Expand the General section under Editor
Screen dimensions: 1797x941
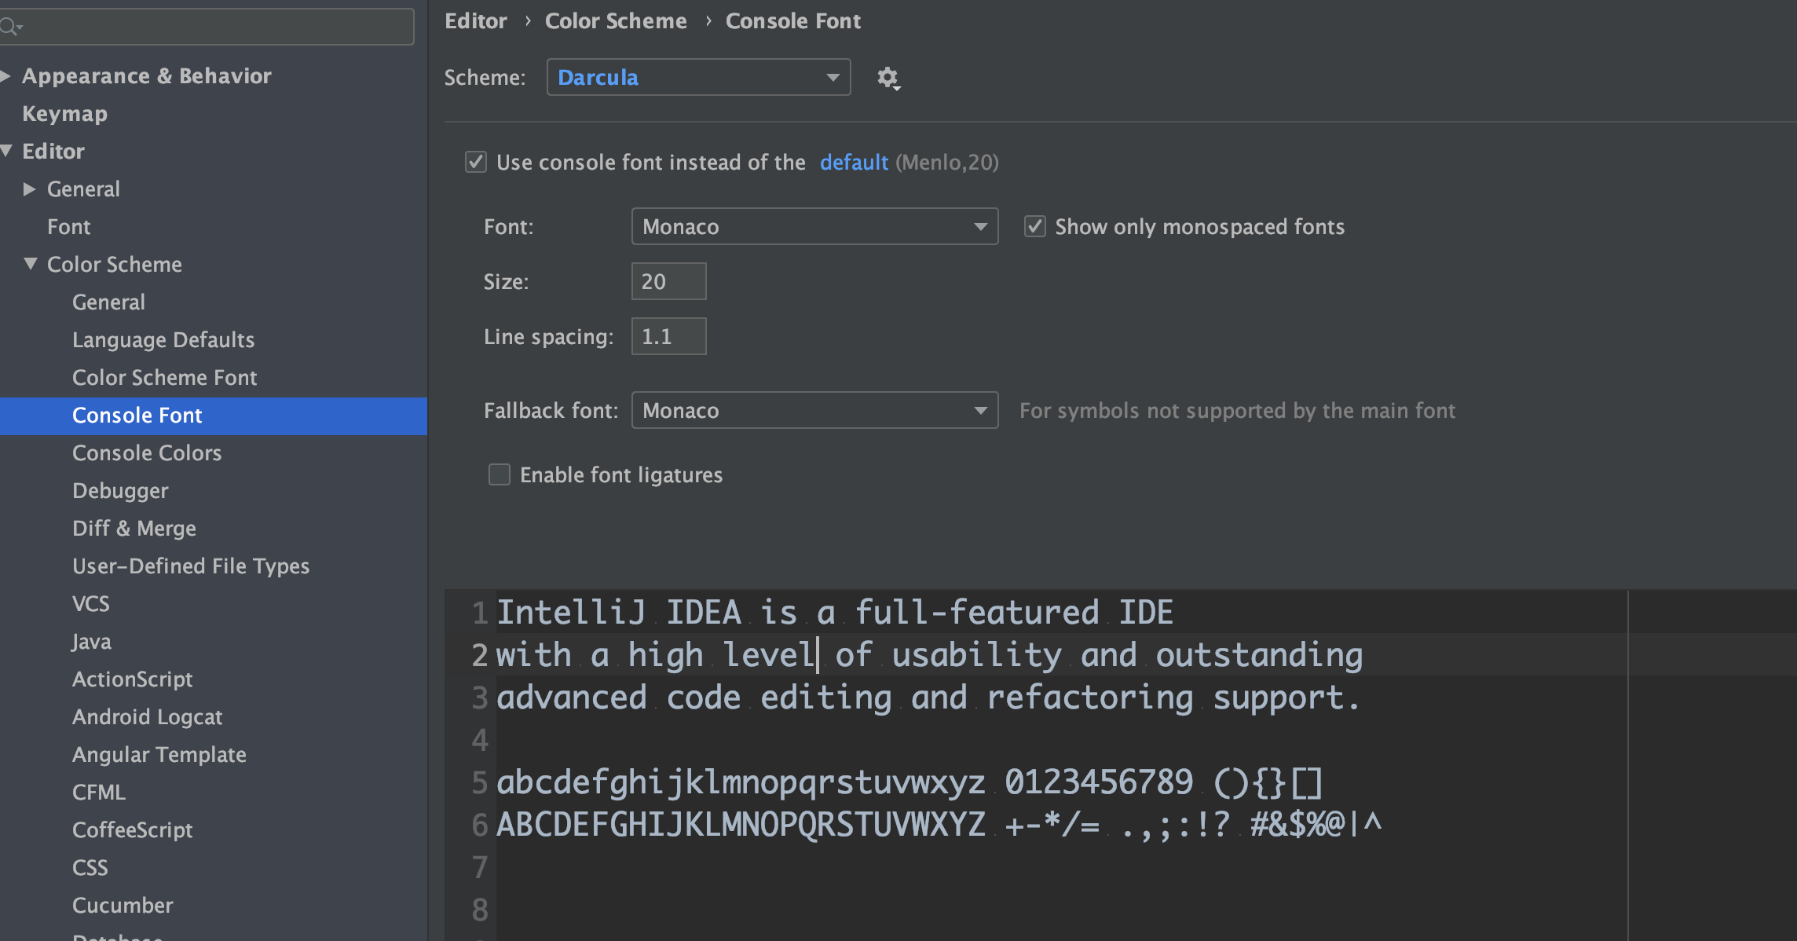tap(31, 189)
